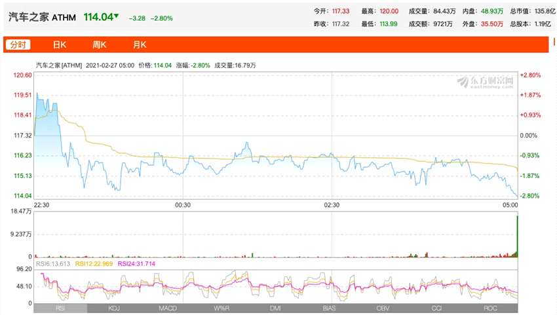Click the stock name 汽车之家 ATHM
557x315 pixels.
coord(42,17)
